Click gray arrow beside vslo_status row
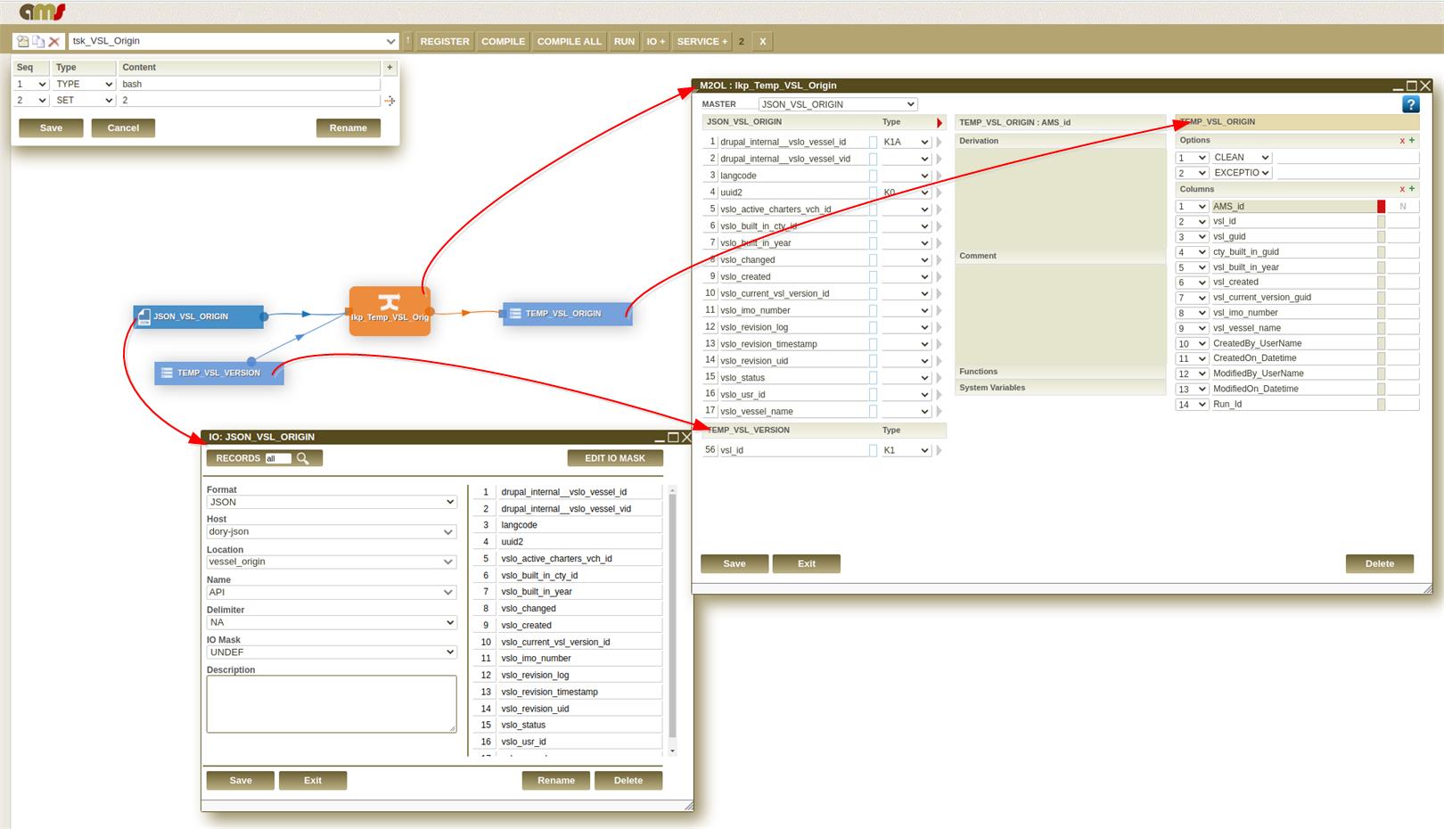Screen dimensions: 1444x829 939,378
